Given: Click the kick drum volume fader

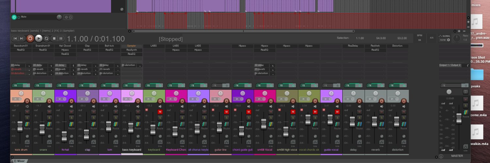Looking at the screenshot, I should (20, 126).
